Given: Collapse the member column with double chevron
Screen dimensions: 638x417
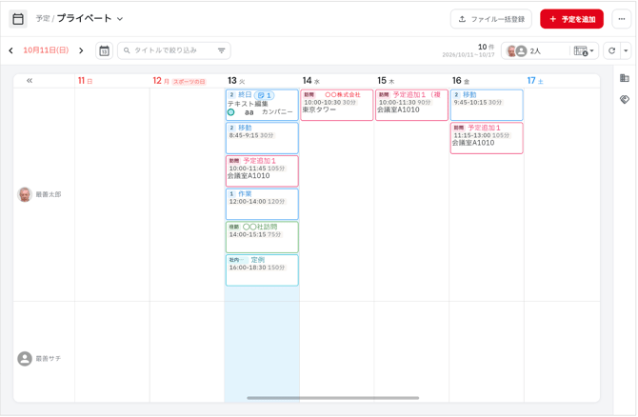Looking at the screenshot, I should click(30, 81).
